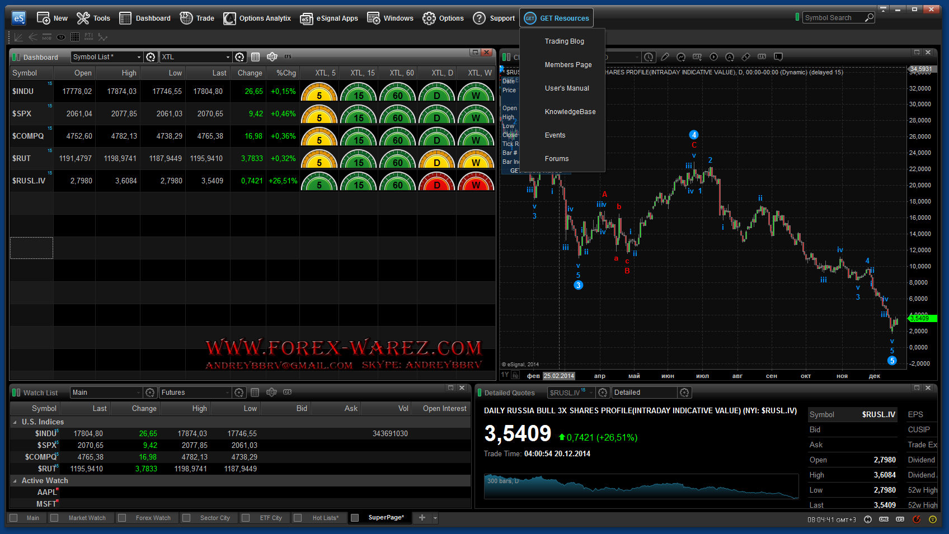Click the Sort icon in Dashboard toolbar

(272, 57)
